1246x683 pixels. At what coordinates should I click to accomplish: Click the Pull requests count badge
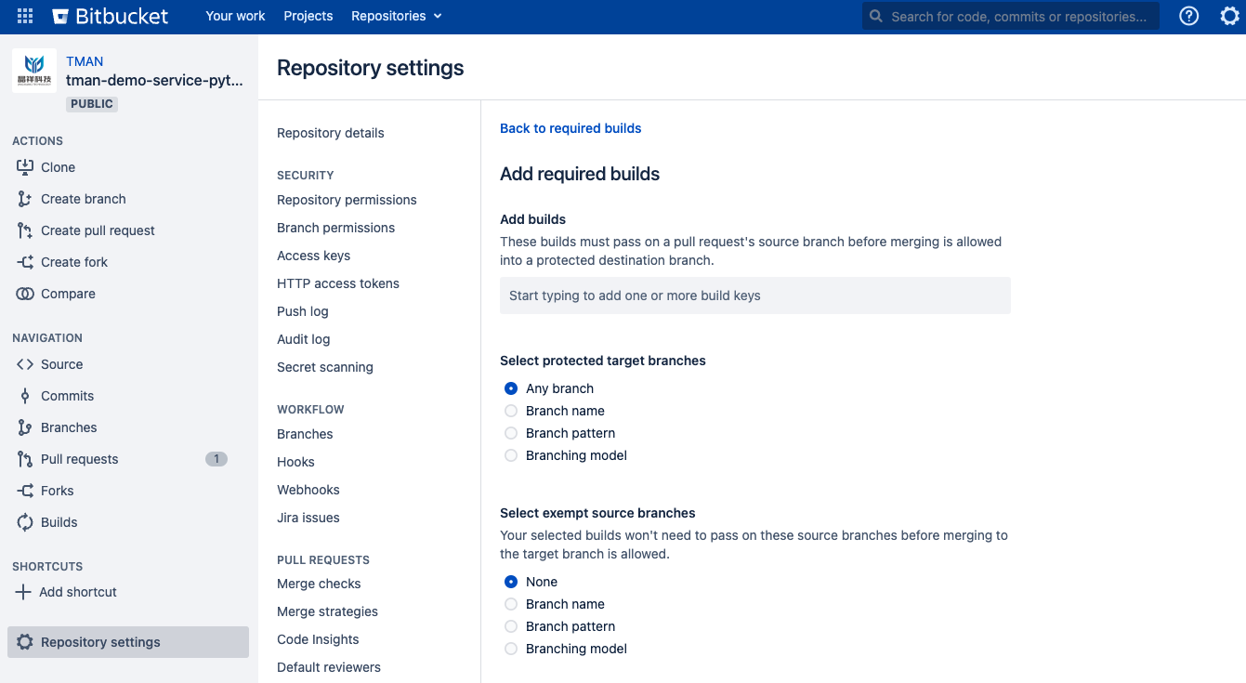click(216, 459)
